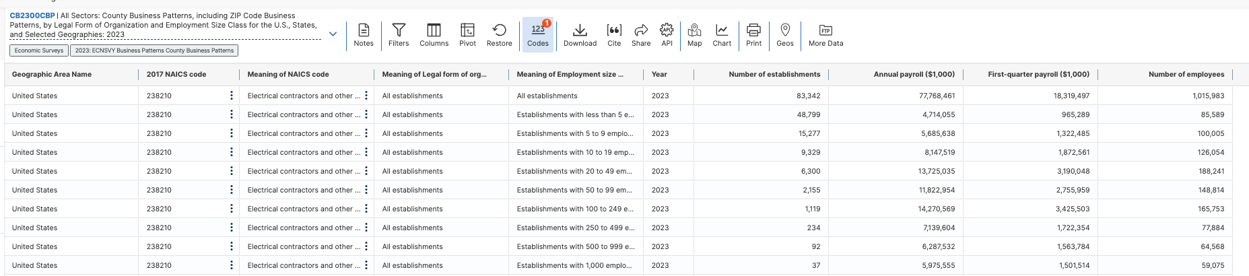This screenshot has width=1249, height=276.
Task: Open NAICS code menu in 50 to 99 employees row
Action: [x=232, y=190]
